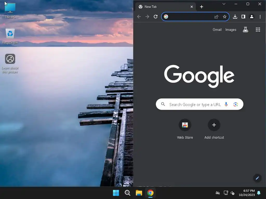Select Recycle Bin desktop icon
Viewport: 266px width, 199px height.
(10, 36)
